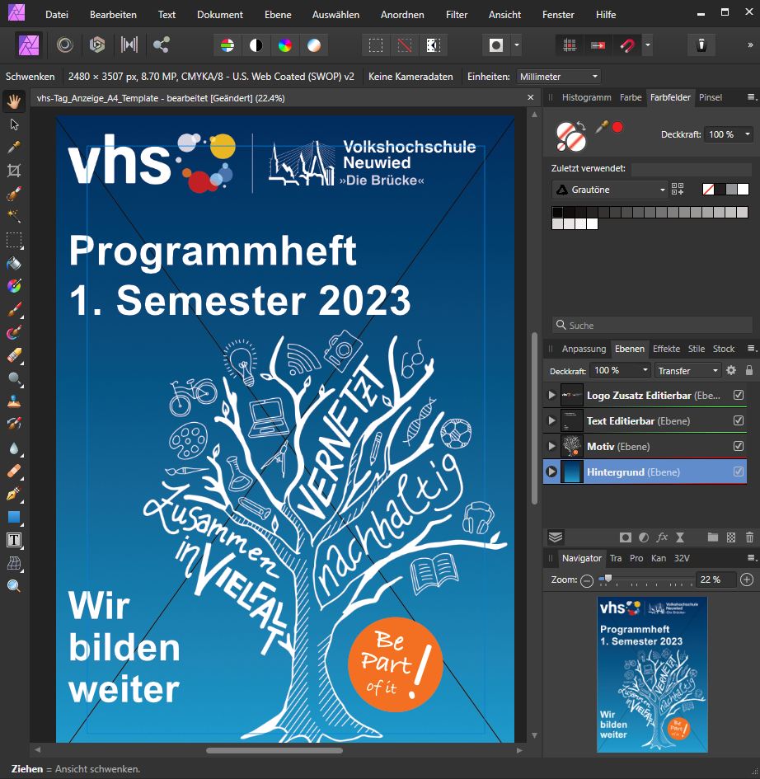Select the Mesh Warp tool
The width and height of the screenshot is (760, 779).
click(x=14, y=563)
